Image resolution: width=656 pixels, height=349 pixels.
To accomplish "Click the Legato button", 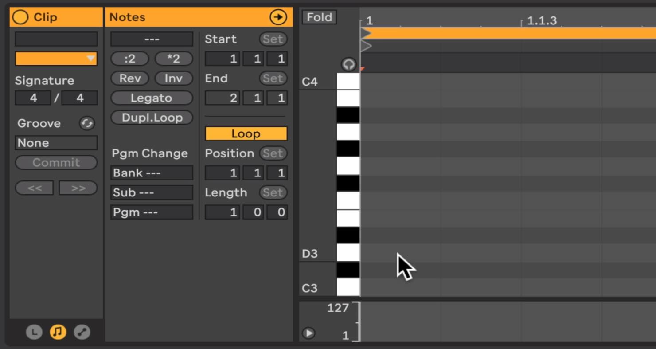I will click(152, 98).
